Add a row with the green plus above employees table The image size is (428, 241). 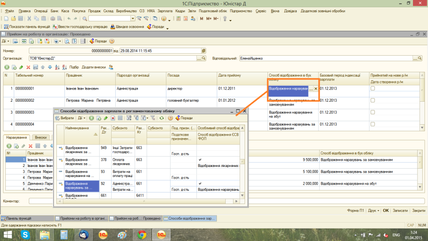[x=7, y=67]
